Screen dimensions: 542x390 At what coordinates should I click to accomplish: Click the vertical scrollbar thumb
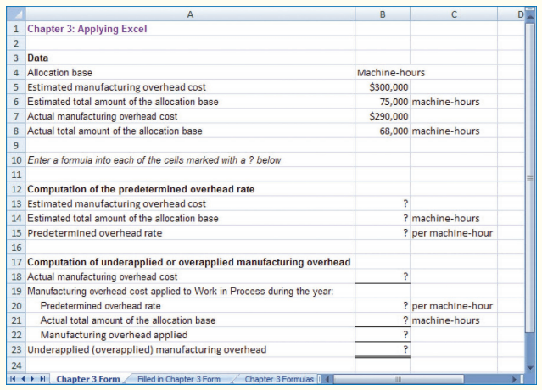(x=529, y=178)
